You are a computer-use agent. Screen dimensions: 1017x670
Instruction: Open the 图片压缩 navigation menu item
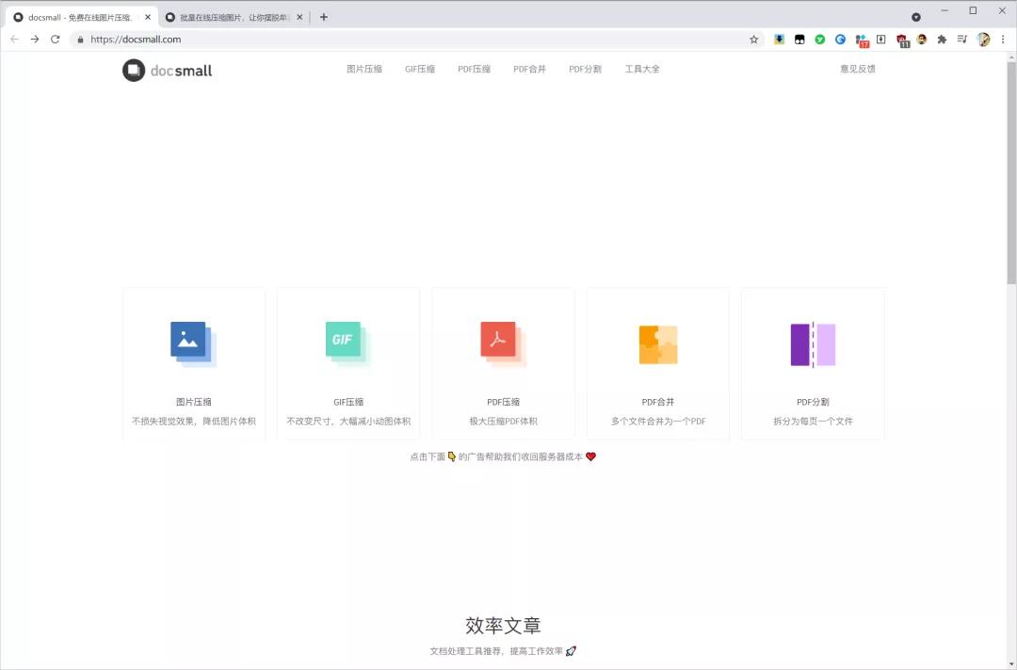click(x=363, y=69)
